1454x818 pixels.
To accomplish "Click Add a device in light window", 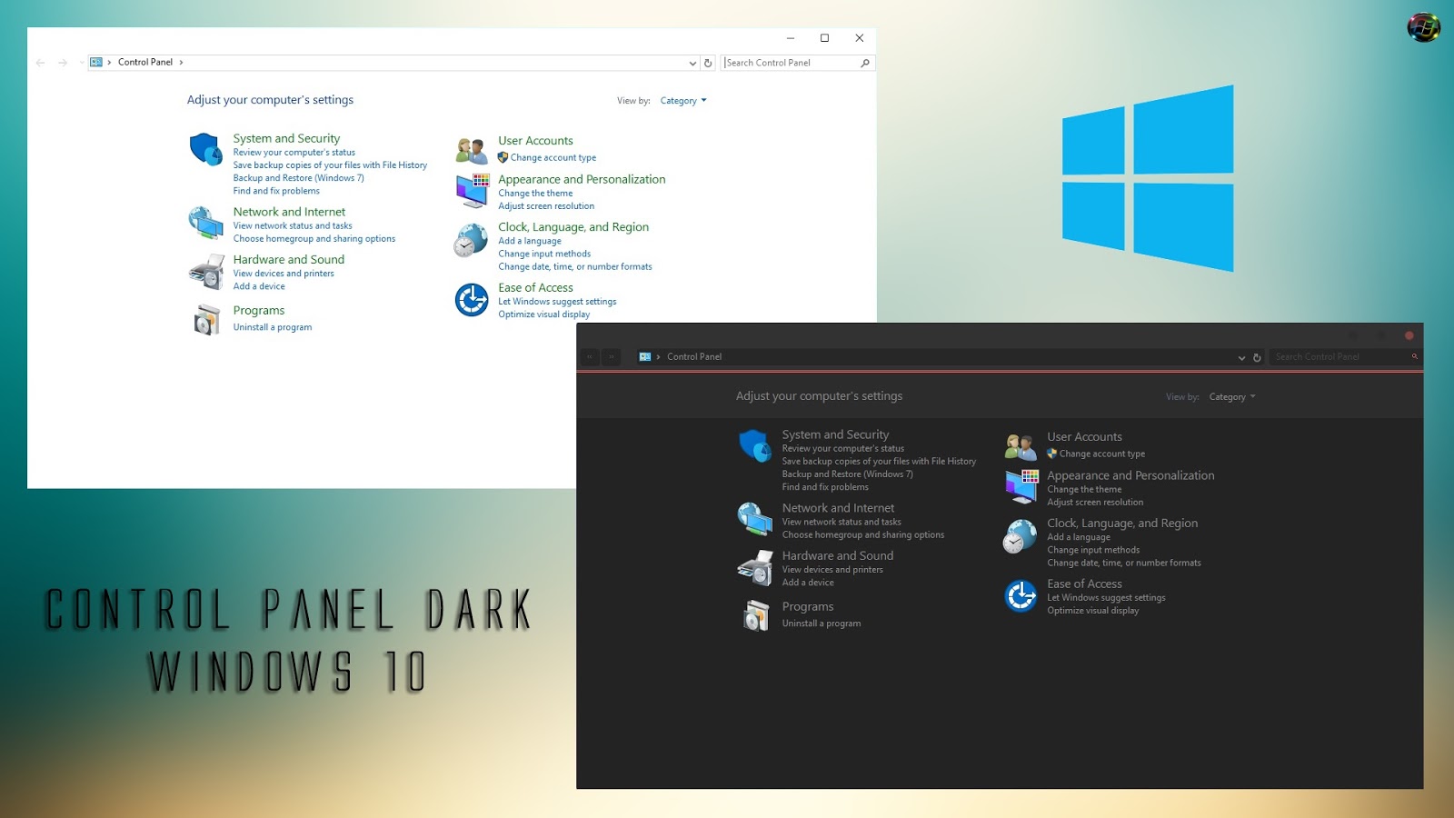I will click(259, 286).
